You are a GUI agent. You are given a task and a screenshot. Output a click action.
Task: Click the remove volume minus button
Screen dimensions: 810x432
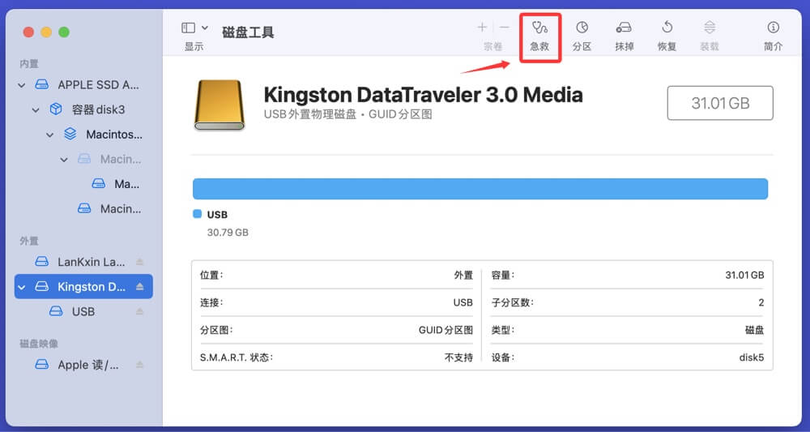coord(504,28)
